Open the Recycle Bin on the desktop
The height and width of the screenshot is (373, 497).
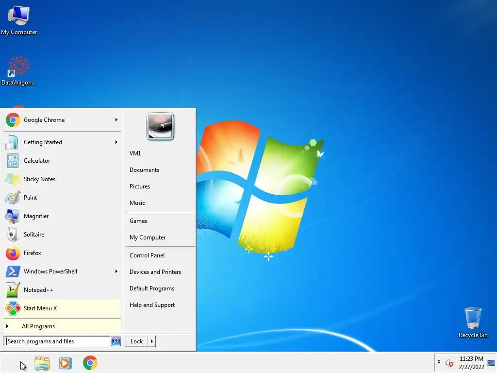(x=473, y=322)
